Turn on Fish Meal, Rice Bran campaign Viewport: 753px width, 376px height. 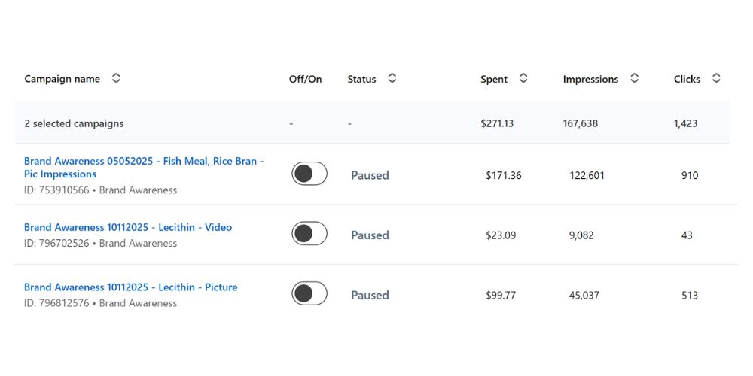[309, 174]
